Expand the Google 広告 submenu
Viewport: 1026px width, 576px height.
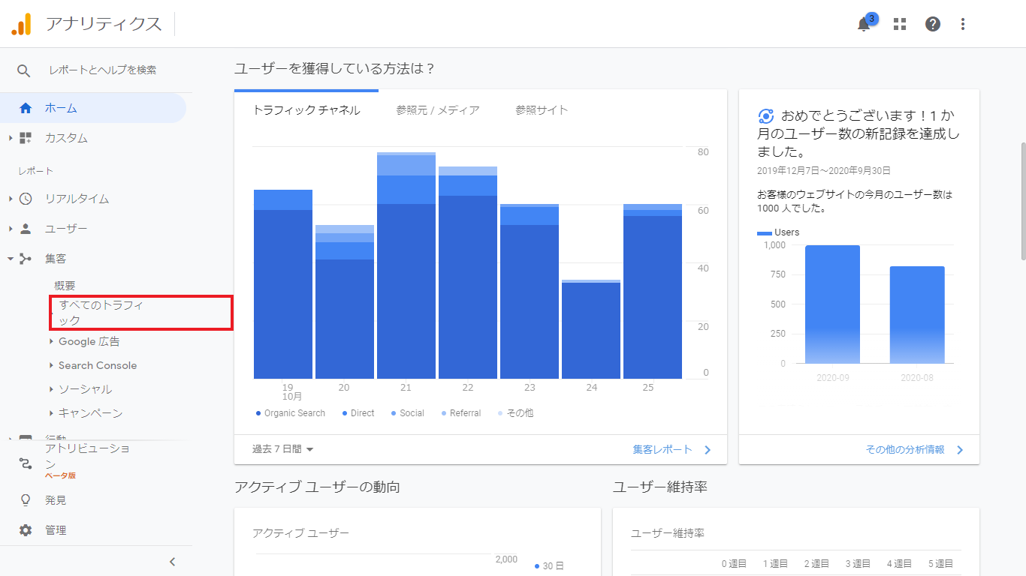[89, 341]
